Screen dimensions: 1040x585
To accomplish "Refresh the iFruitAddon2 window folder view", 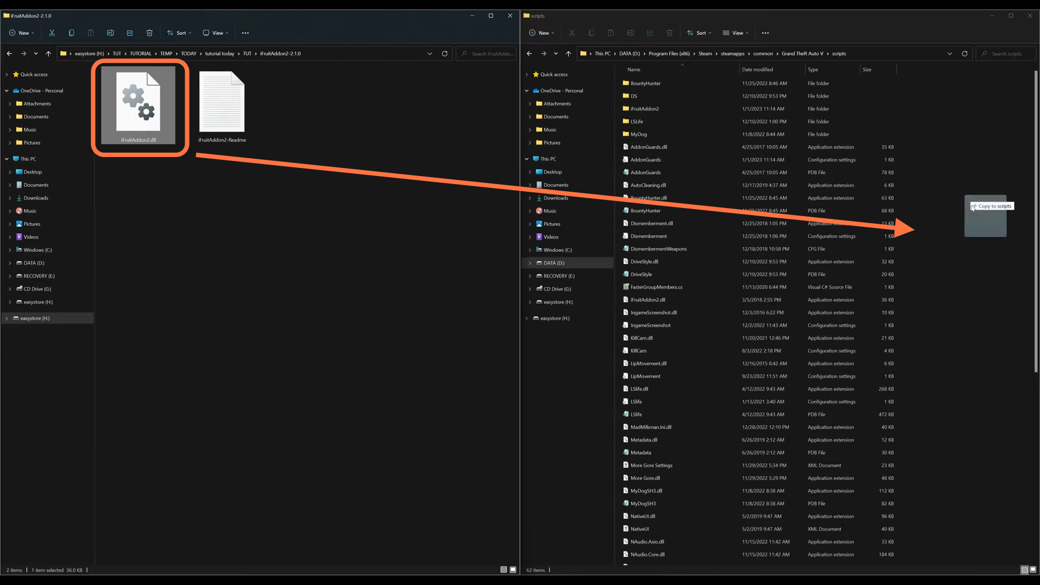I will click(445, 54).
